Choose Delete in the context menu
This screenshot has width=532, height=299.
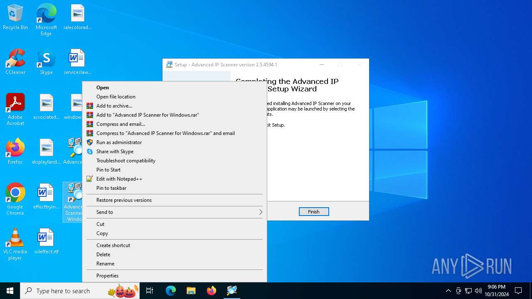point(175,255)
